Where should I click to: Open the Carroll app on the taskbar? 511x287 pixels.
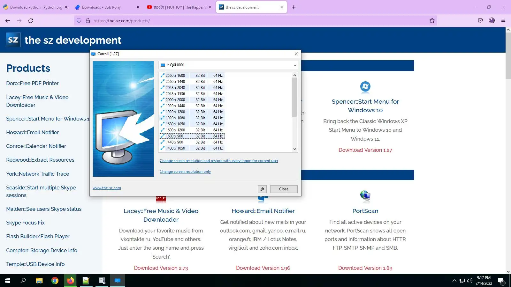point(118,281)
